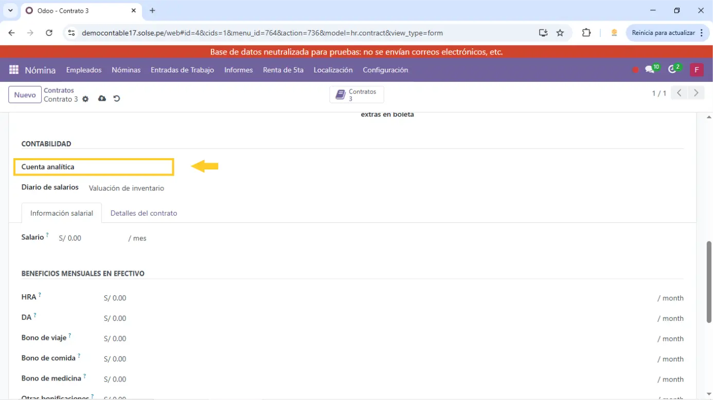Discard changes with the undo icon
The width and height of the screenshot is (713, 400).
(x=117, y=99)
